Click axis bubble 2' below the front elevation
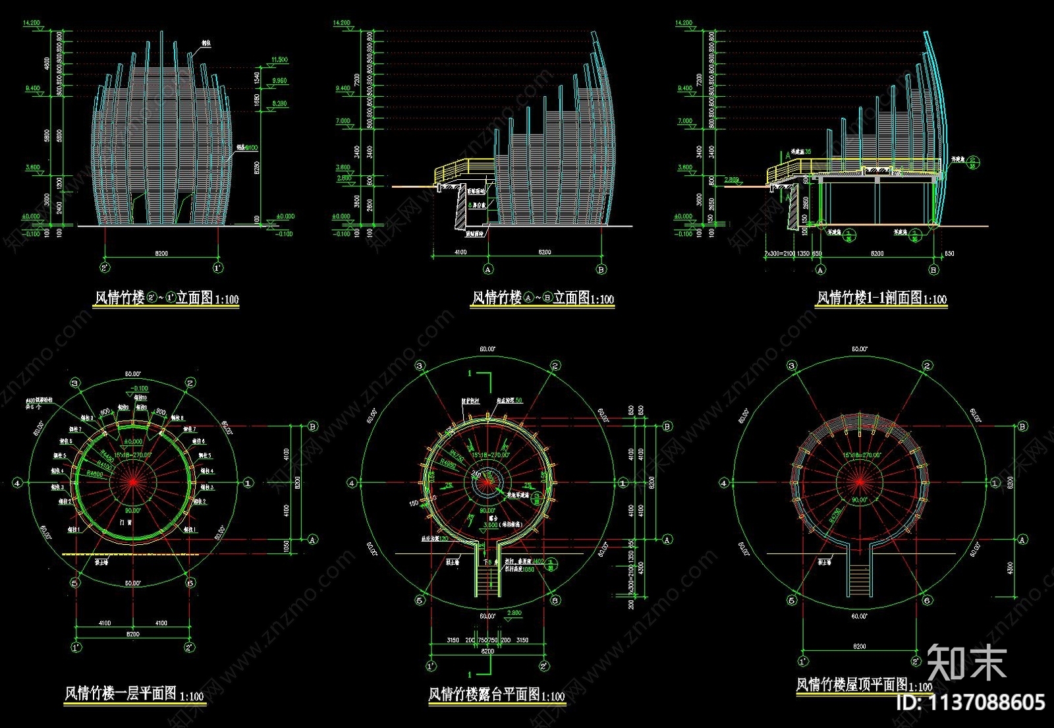This screenshot has width=1054, height=728. pyautogui.click(x=105, y=268)
